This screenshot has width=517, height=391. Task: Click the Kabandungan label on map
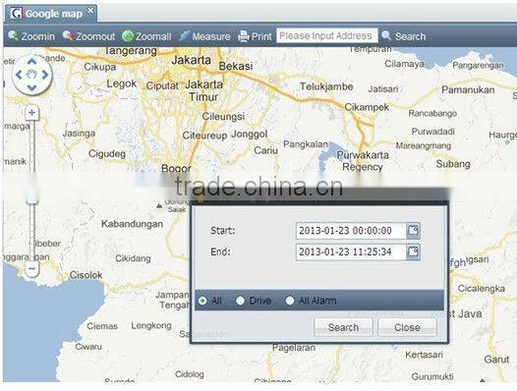coord(133,224)
